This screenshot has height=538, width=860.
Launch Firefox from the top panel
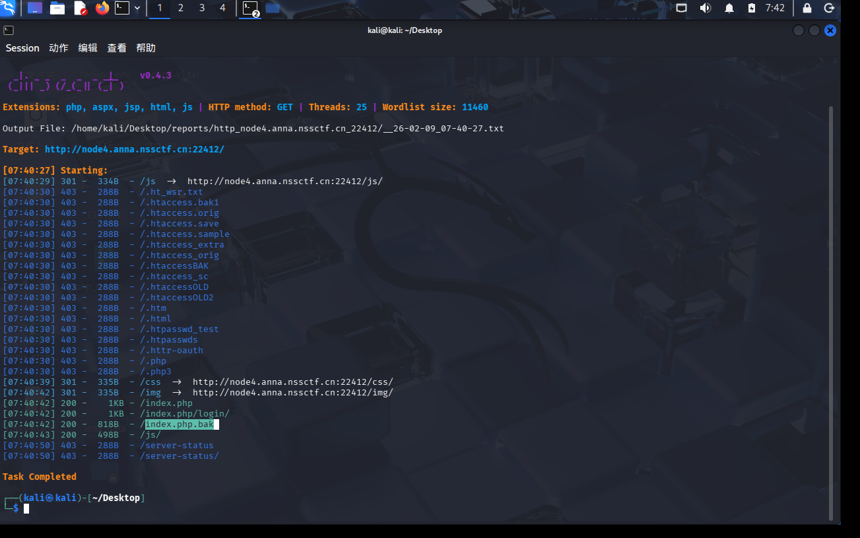click(102, 8)
